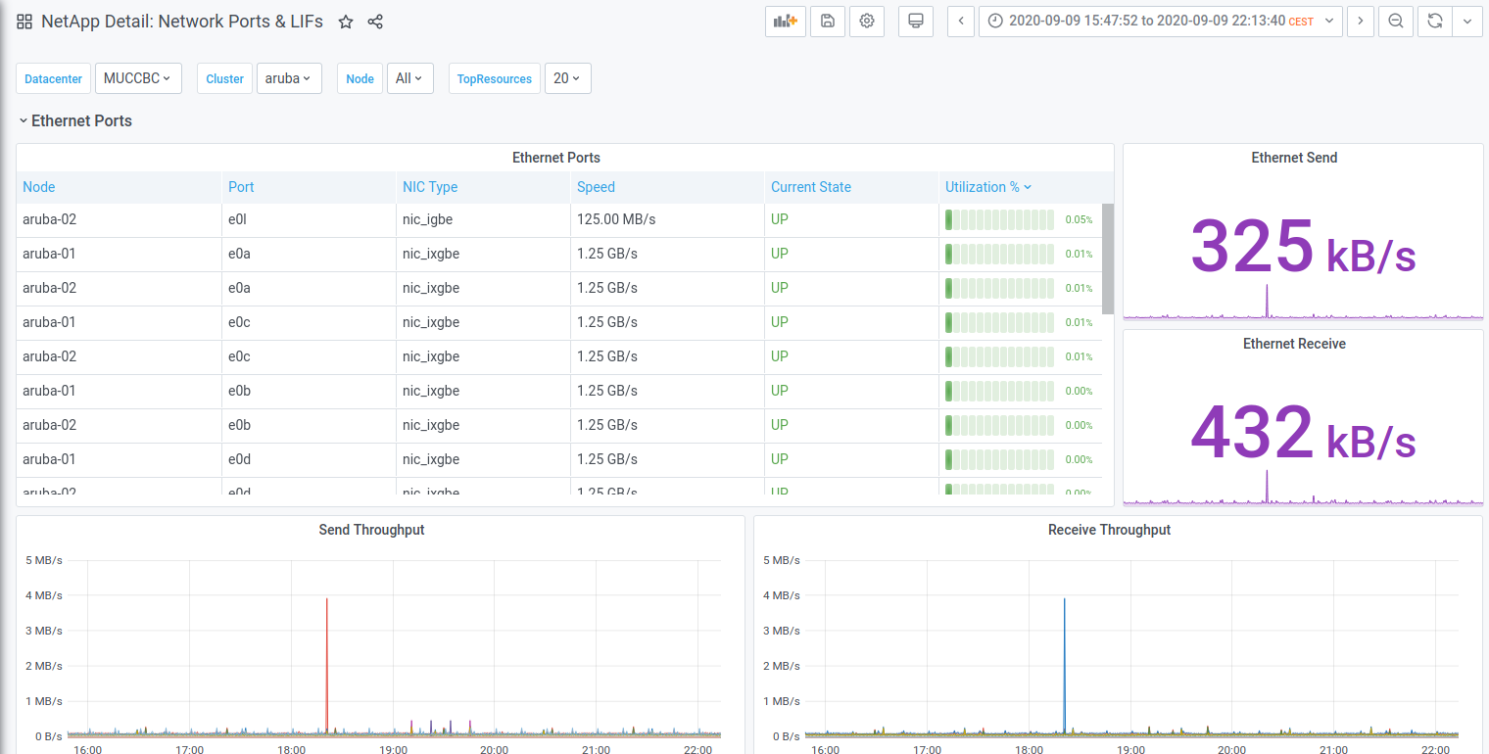Shift time range backward
The height and width of the screenshot is (754, 1489).
pyautogui.click(x=961, y=22)
